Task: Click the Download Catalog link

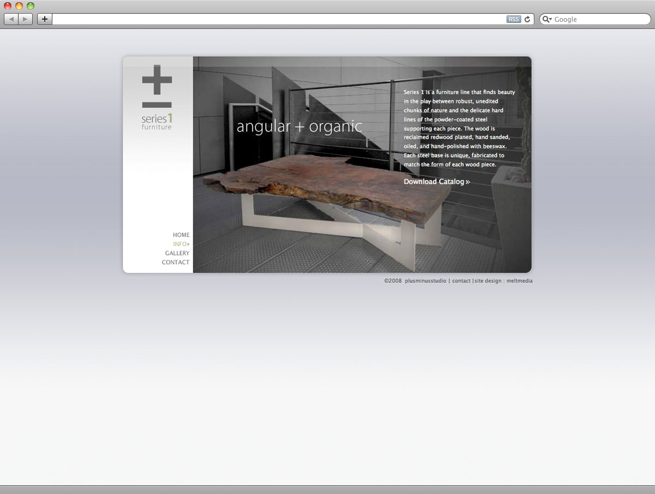Action: point(437,182)
